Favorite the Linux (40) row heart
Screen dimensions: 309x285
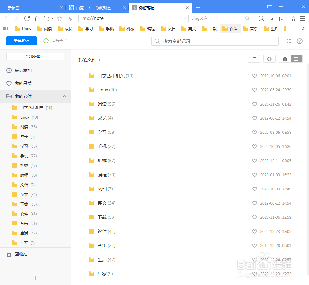click(255, 90)
